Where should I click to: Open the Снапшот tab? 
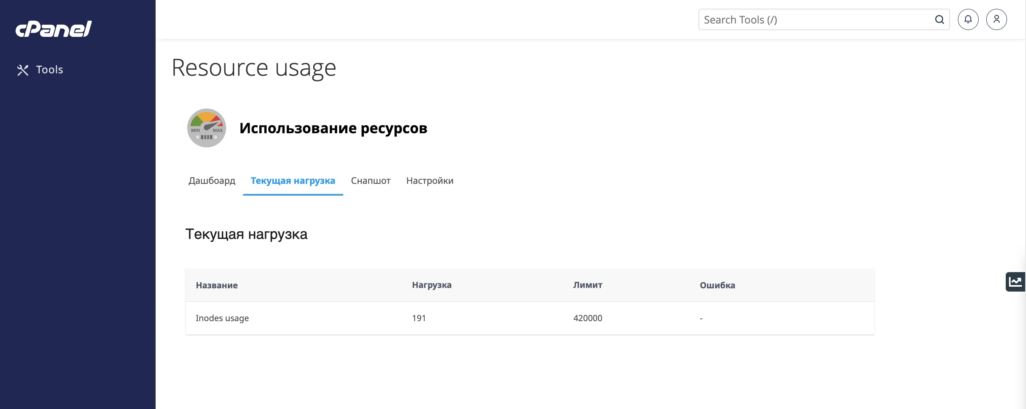[x=370, y=181]
